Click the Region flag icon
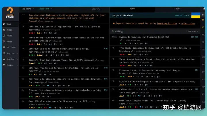 [x=4, y=65]
